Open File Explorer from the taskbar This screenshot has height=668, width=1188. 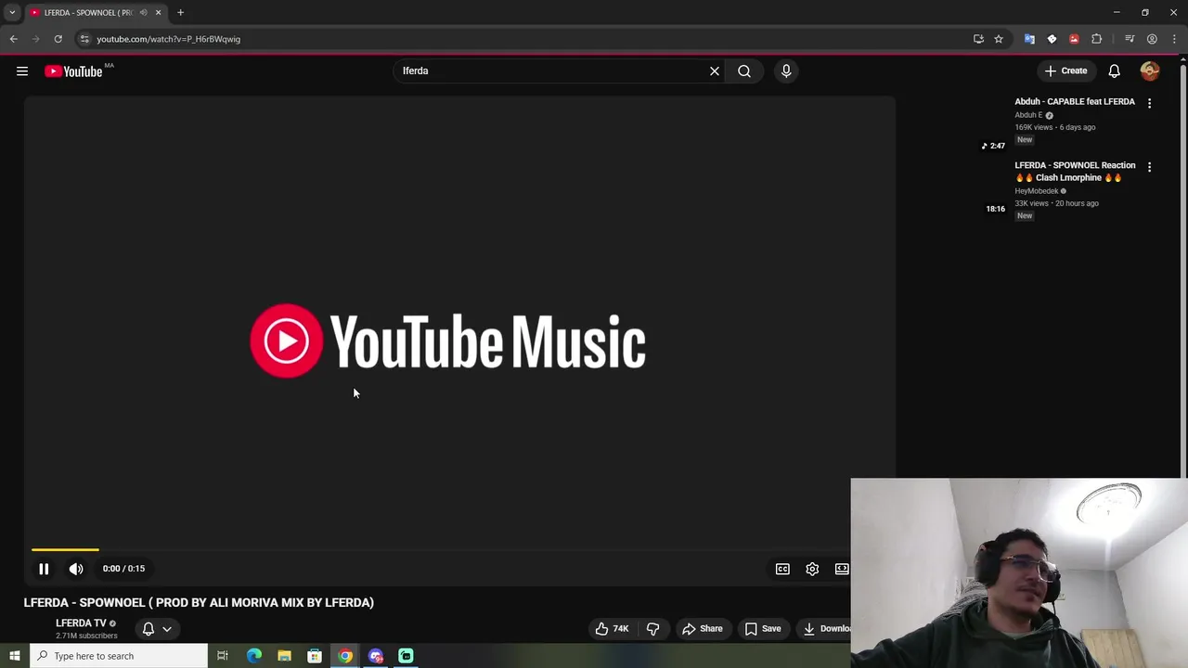coord(284,656)
